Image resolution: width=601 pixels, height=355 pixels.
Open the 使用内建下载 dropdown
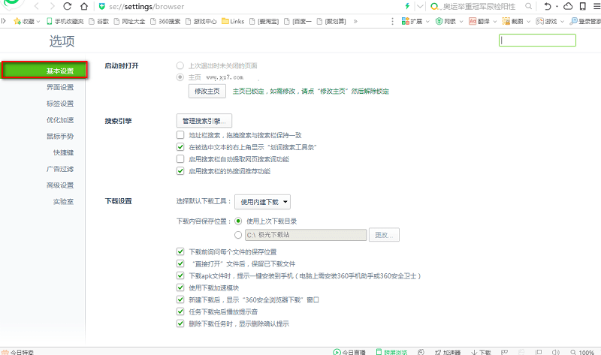(x=262, y=202)
